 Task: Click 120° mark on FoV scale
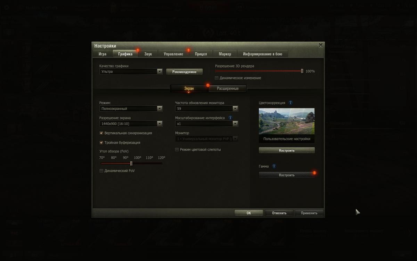click(x=161, y=158)
